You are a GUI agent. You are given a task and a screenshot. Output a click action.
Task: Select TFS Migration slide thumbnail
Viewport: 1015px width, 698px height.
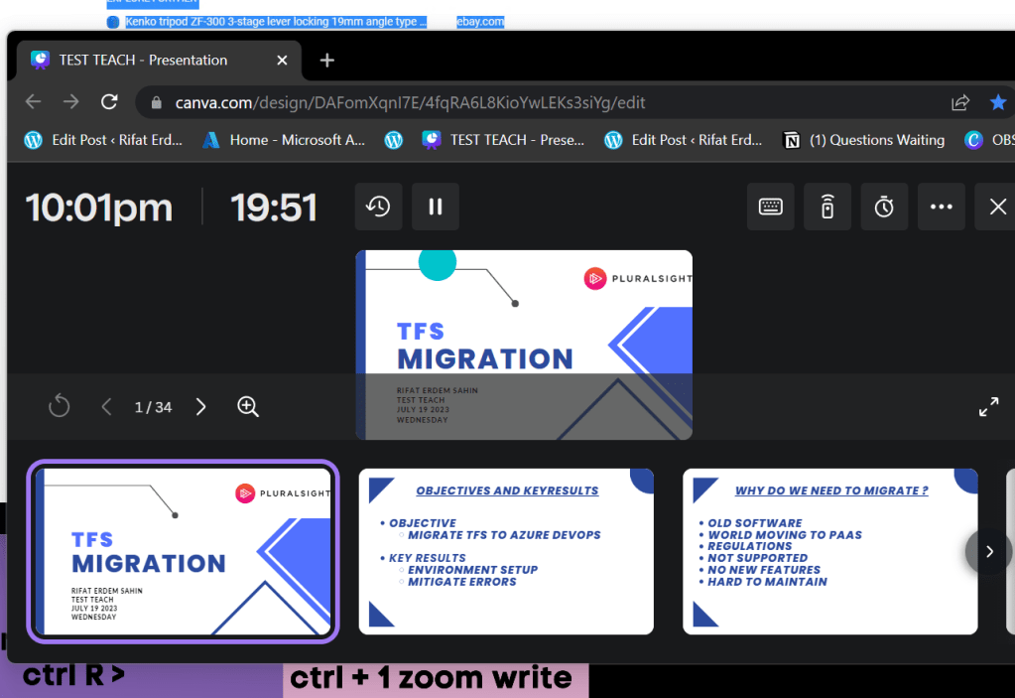tap(184, 552)
